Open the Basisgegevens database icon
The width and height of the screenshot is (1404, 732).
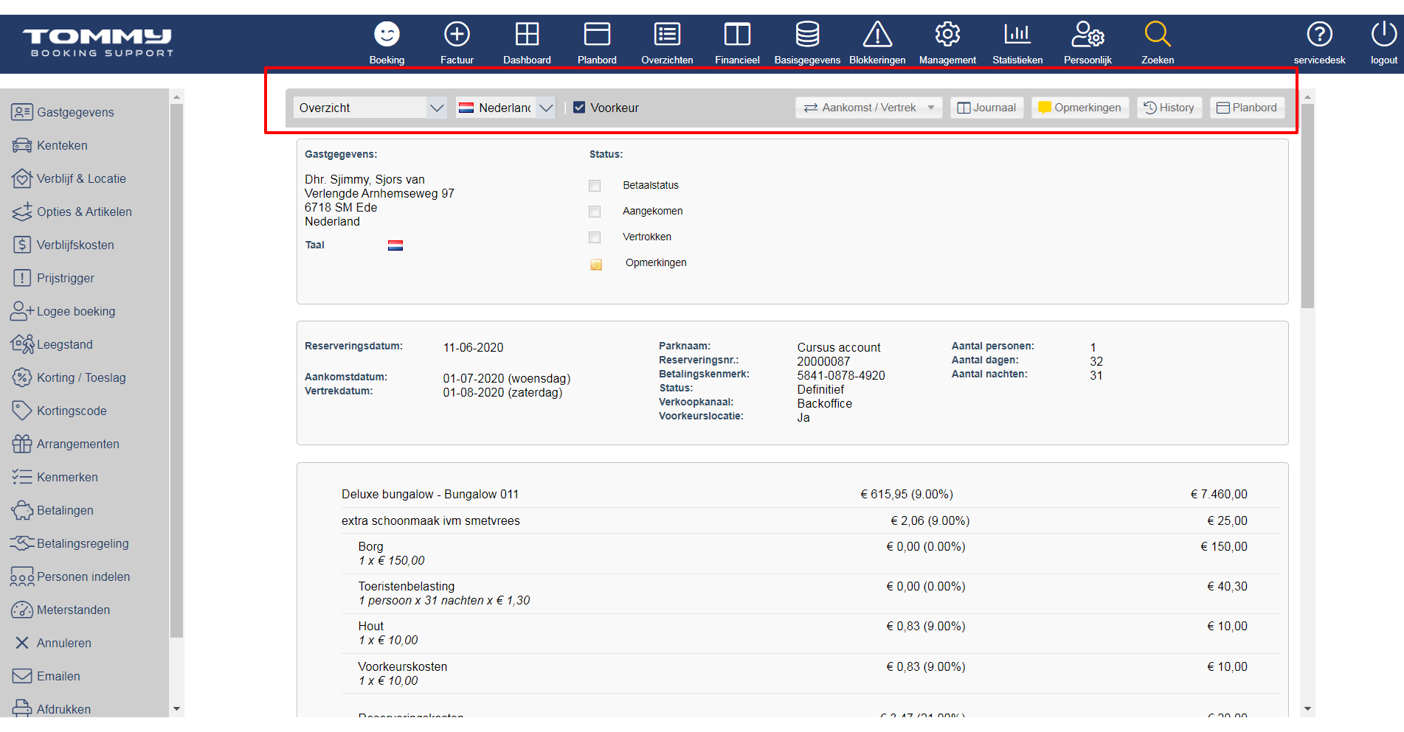coord(807,35)
